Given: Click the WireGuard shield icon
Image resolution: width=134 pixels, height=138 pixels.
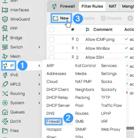Looking at the screenshot, I should 5,19.
